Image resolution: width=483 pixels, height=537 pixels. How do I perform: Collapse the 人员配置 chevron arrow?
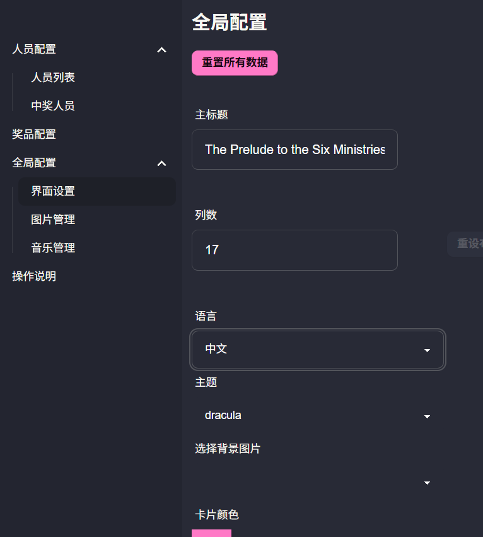tap(161, 49)
